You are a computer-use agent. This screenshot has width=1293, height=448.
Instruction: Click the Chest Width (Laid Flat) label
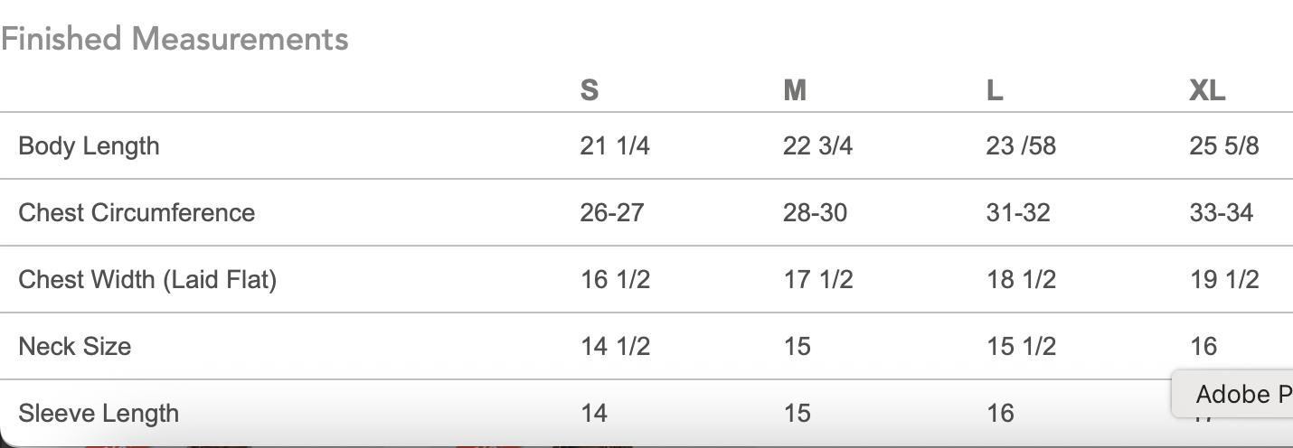[x=147, y=280]
